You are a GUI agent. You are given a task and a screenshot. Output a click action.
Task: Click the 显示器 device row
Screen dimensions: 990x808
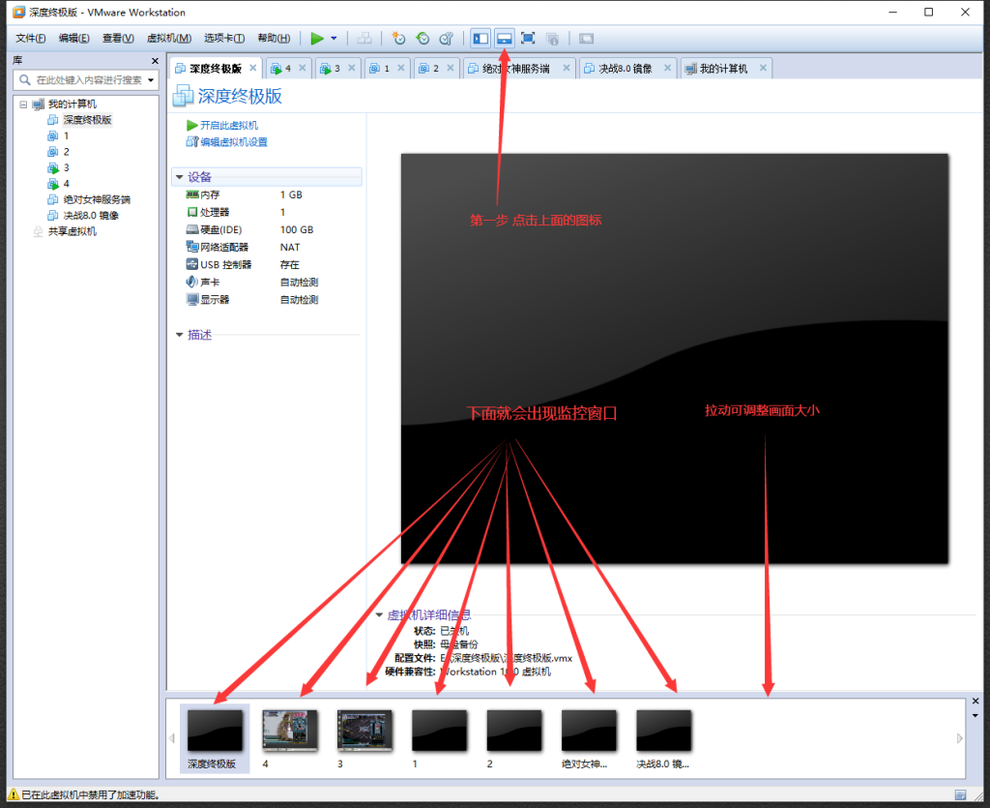pos(269,299)
